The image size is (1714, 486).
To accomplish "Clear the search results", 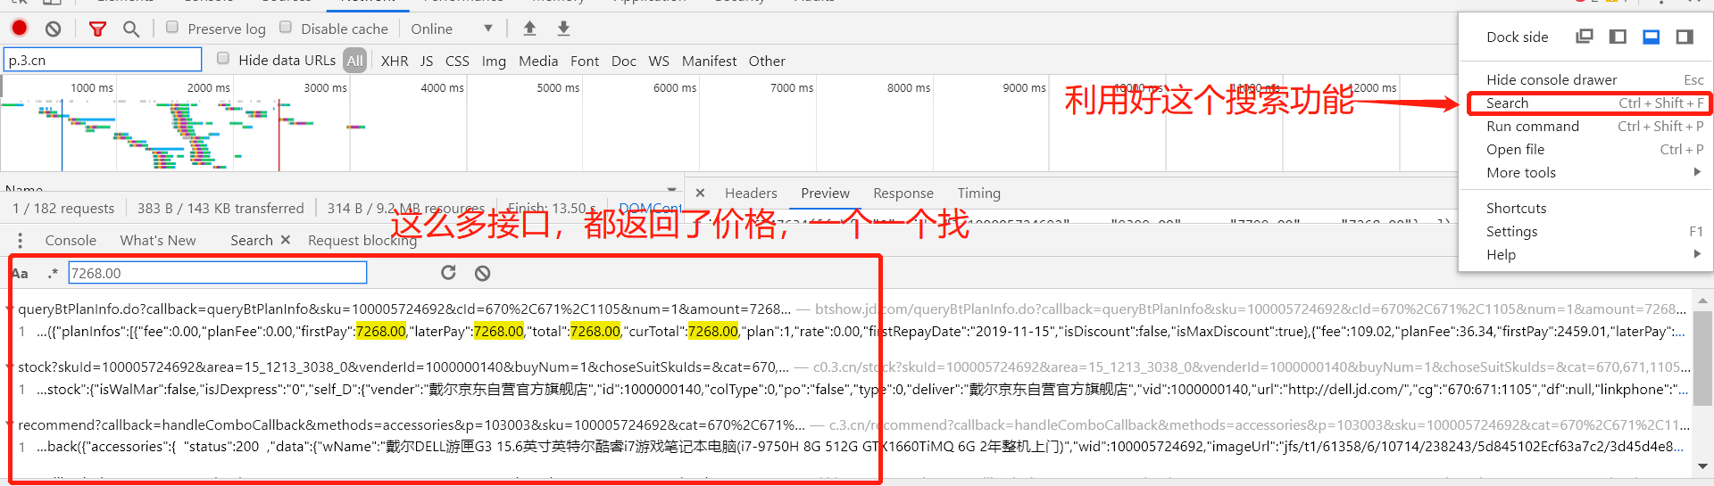I will click(x=483, y=273).
